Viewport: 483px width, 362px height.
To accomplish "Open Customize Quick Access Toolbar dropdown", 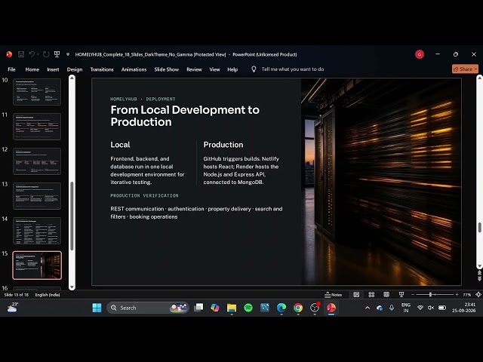I will (x=68, y=54).
